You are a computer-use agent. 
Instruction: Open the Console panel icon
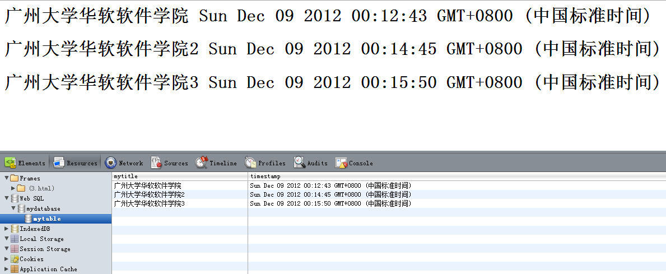[341, 163]
